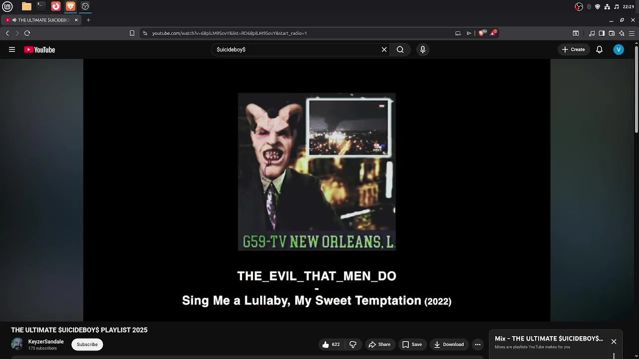Go to the YouTube home logo
This screenshot has width=639, height=359.
39,49
